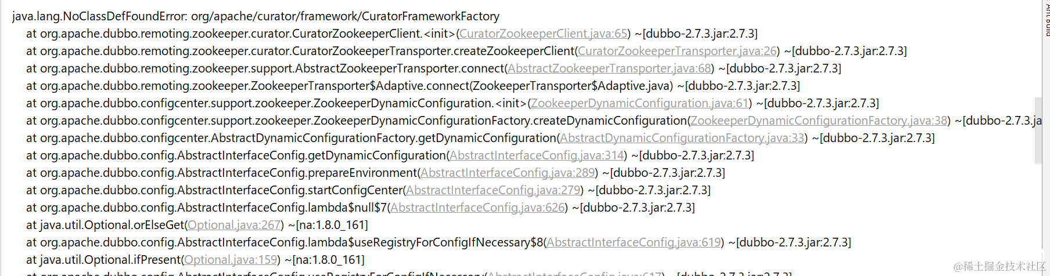Navigate to AbstractInterfaceConfig.java:619 link
This screenshot has width=1050, height=276.
(x=634, y=242)
